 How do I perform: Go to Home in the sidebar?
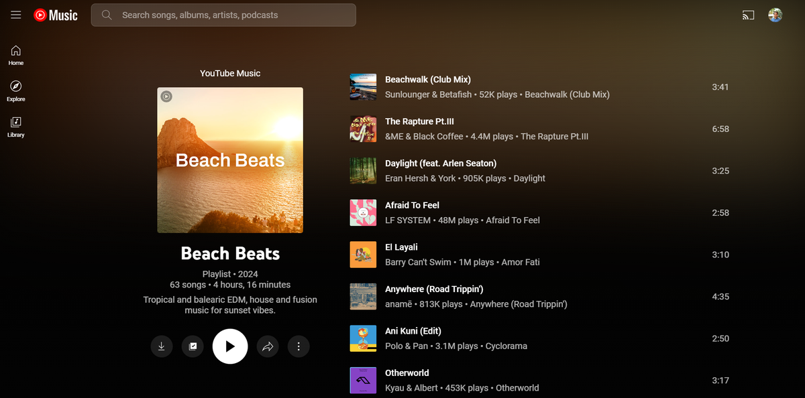16,55
